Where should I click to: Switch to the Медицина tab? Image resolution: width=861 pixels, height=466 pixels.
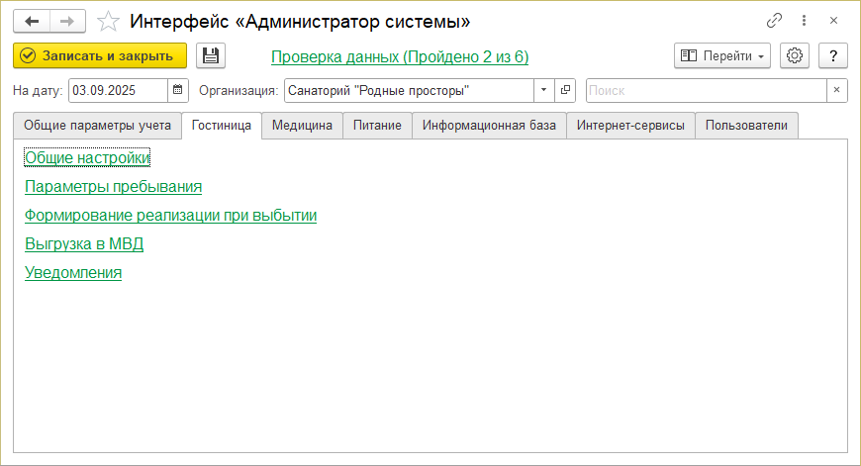click(x=302, y=126)
